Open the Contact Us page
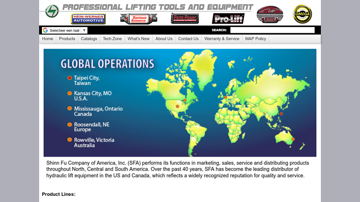Image resolution: width=360 pixels, height=202 pixels. pos(188,39)
